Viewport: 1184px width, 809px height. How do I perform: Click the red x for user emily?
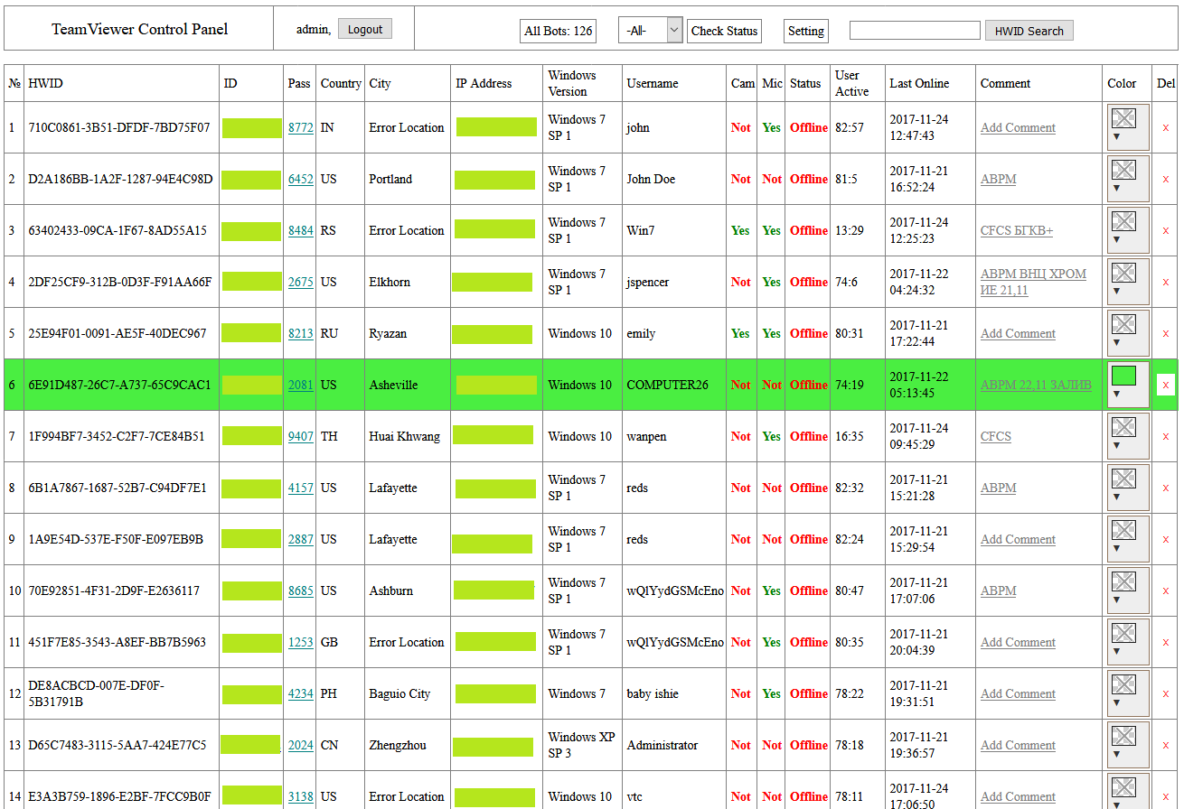coord(1165,333)
